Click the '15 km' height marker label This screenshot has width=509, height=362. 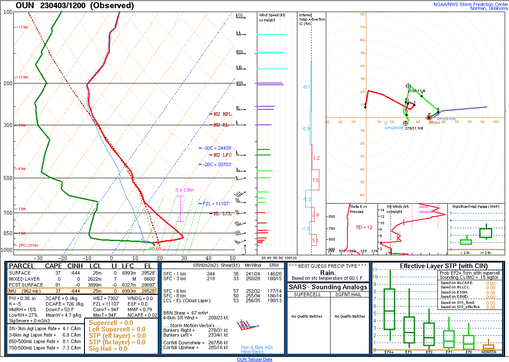point(23,27)
